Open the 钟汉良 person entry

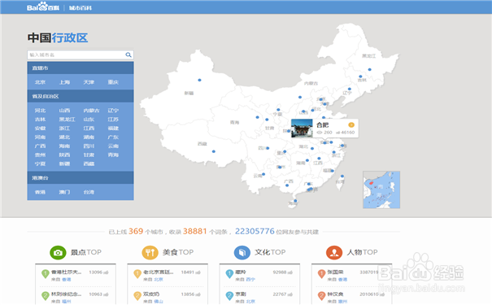click(x=335, y=294)
